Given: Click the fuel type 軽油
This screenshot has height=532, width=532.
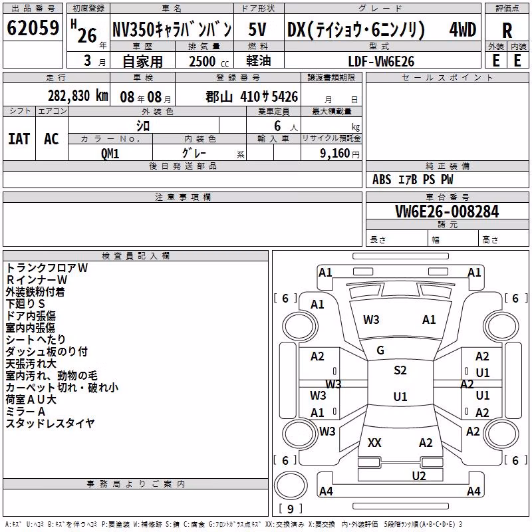Looking at the screenshot, I should [x=259, y=61].
